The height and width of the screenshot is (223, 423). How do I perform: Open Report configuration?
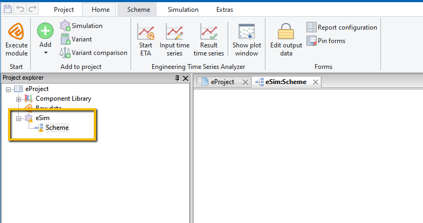pos(342,27)
